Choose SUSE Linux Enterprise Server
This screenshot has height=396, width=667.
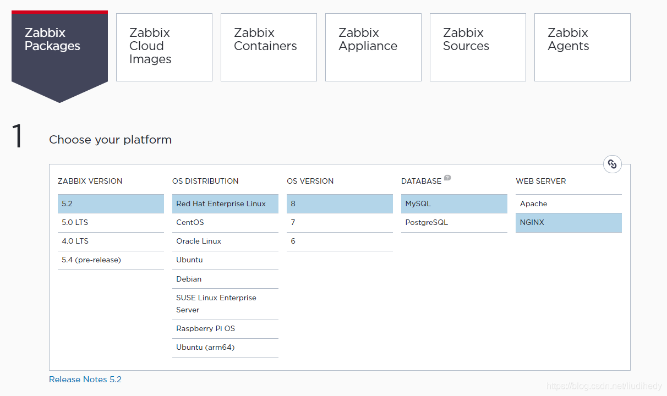point(225,304)
